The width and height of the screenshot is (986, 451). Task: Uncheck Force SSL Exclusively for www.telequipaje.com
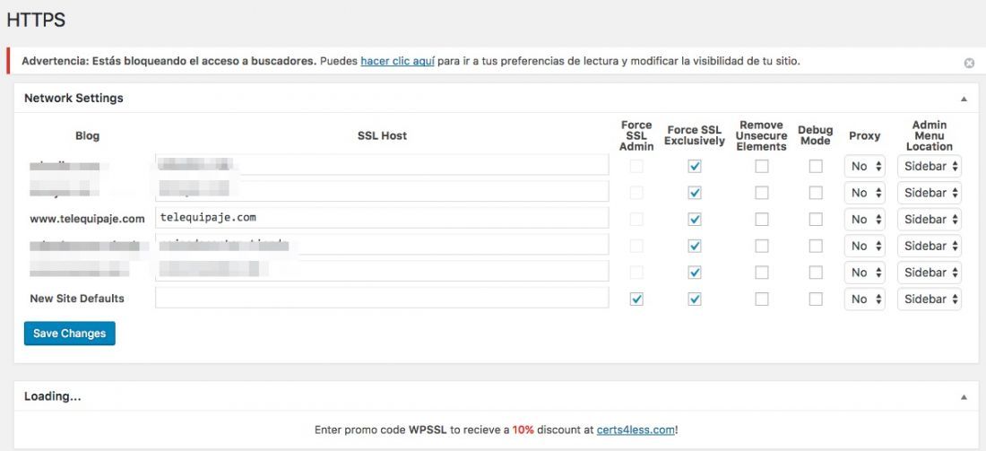point(694,220)
